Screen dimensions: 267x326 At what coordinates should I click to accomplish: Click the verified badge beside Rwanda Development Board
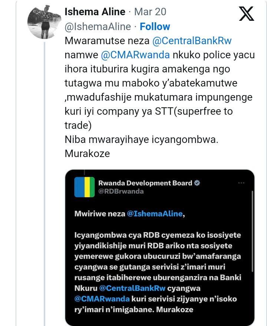click(x=197, y=183)
